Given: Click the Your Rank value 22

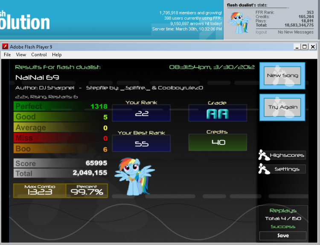Looking at the screenshot, I should tap(141, 113).
